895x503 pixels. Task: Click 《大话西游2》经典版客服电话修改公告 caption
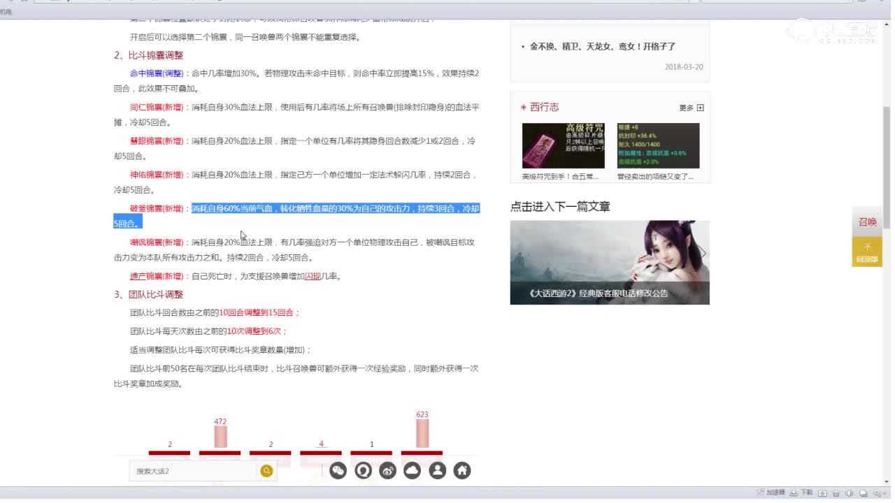(x=599, y=293)
